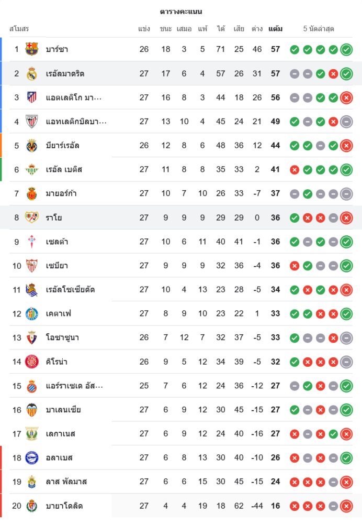This screenshot has width=362, height=524.
Task: Open the เรอัลมาดริด team link
Action: (65, 73)
